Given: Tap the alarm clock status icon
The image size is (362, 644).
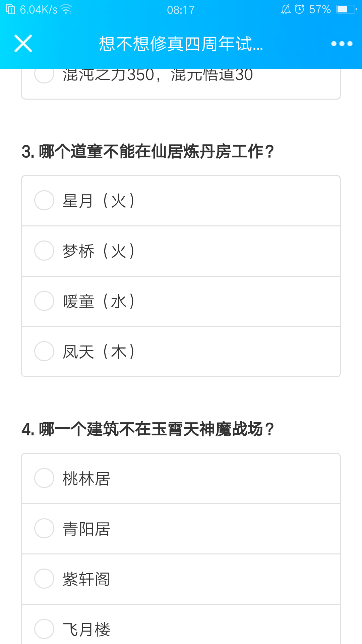Looking at the screenshot, I should click(x=299, y=9).
